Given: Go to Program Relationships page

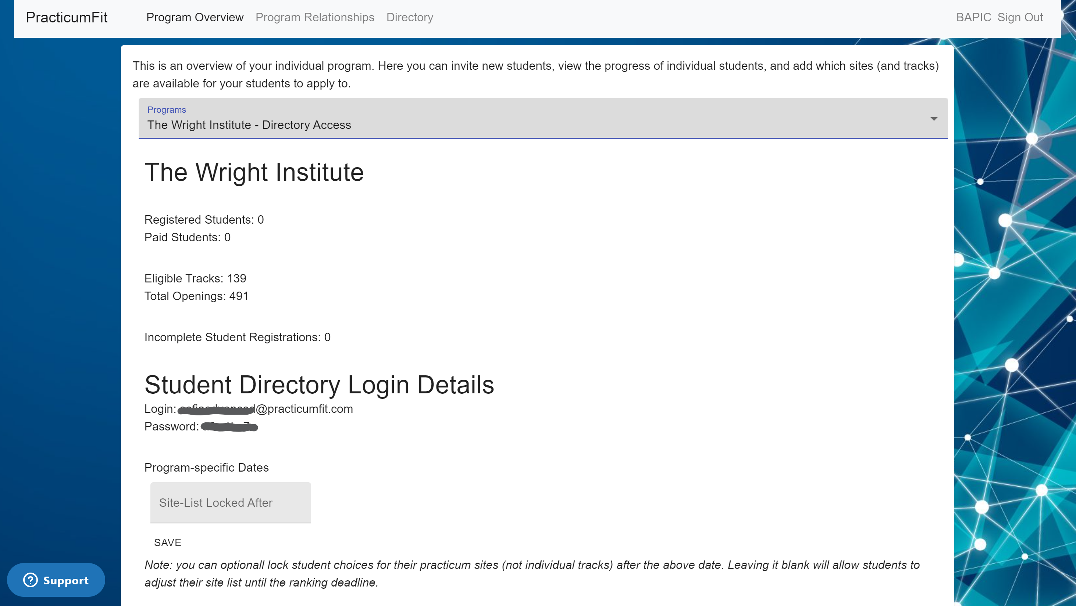Looking at the screenshot, I should 314,18.
